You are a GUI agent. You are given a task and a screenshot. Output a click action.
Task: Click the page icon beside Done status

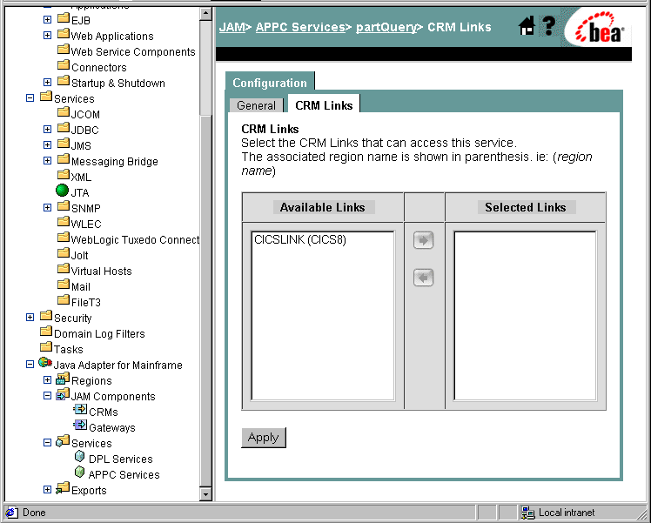point(11,513)
